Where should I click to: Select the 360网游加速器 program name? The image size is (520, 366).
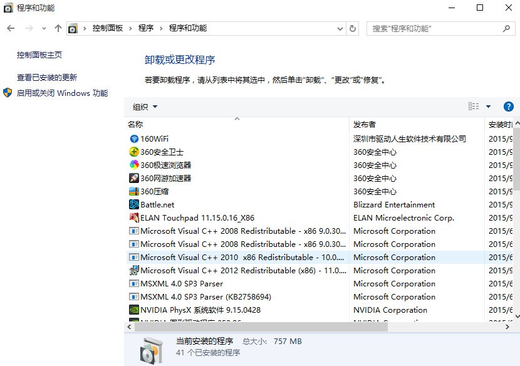[166, 178]
